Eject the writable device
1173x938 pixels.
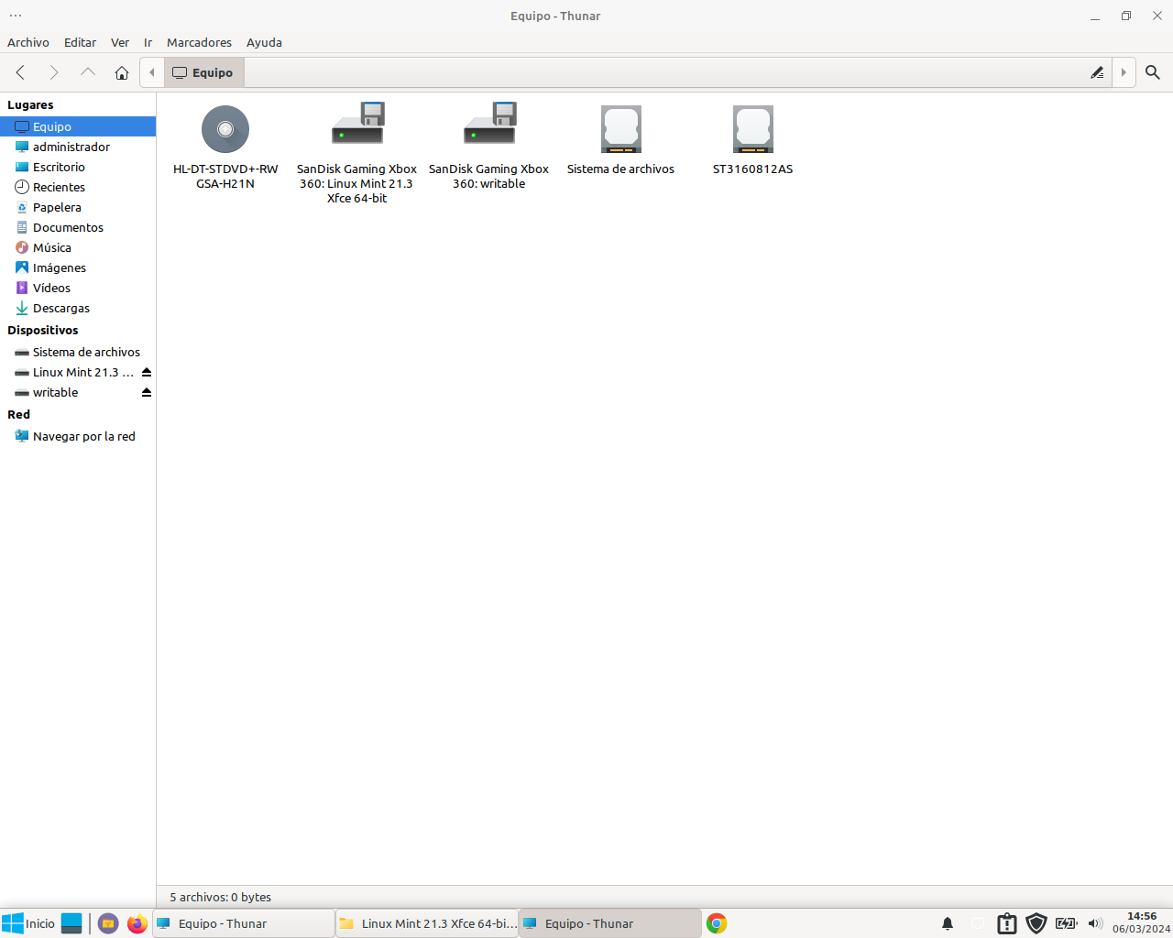pos(147,392)
